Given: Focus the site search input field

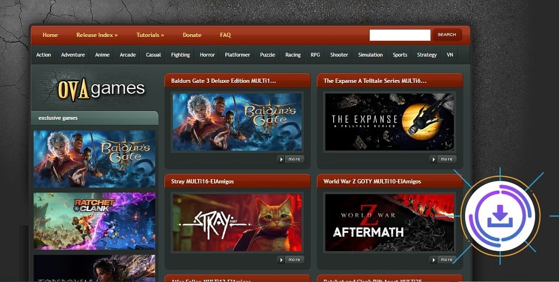Looking at the screenshot, I should pos(400,35).
